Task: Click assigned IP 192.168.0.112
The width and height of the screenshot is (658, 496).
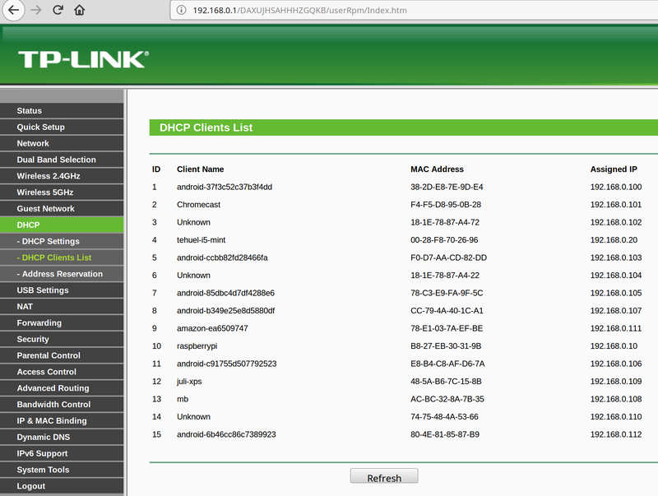Action: pyautogui.click(x=616, y=434)
